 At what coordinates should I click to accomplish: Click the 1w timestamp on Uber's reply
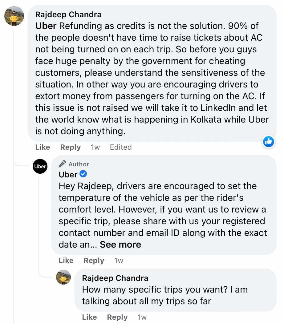[119, 261]
